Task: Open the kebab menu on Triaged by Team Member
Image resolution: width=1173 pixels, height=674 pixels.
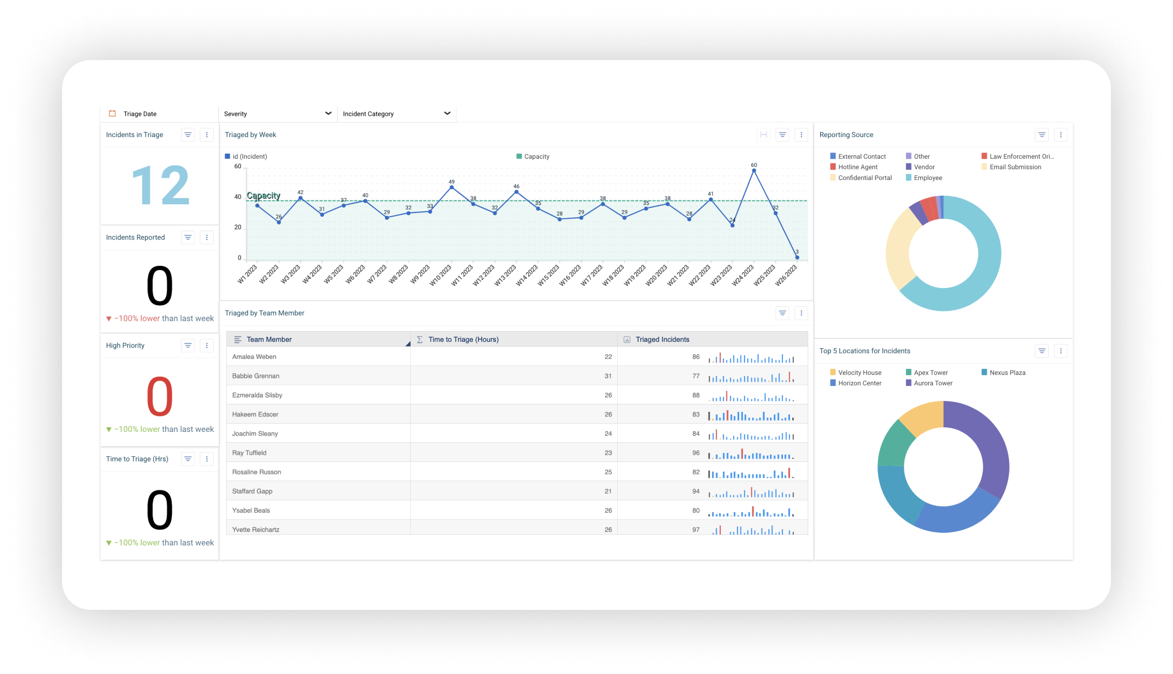Action: [x=801, y=313]
